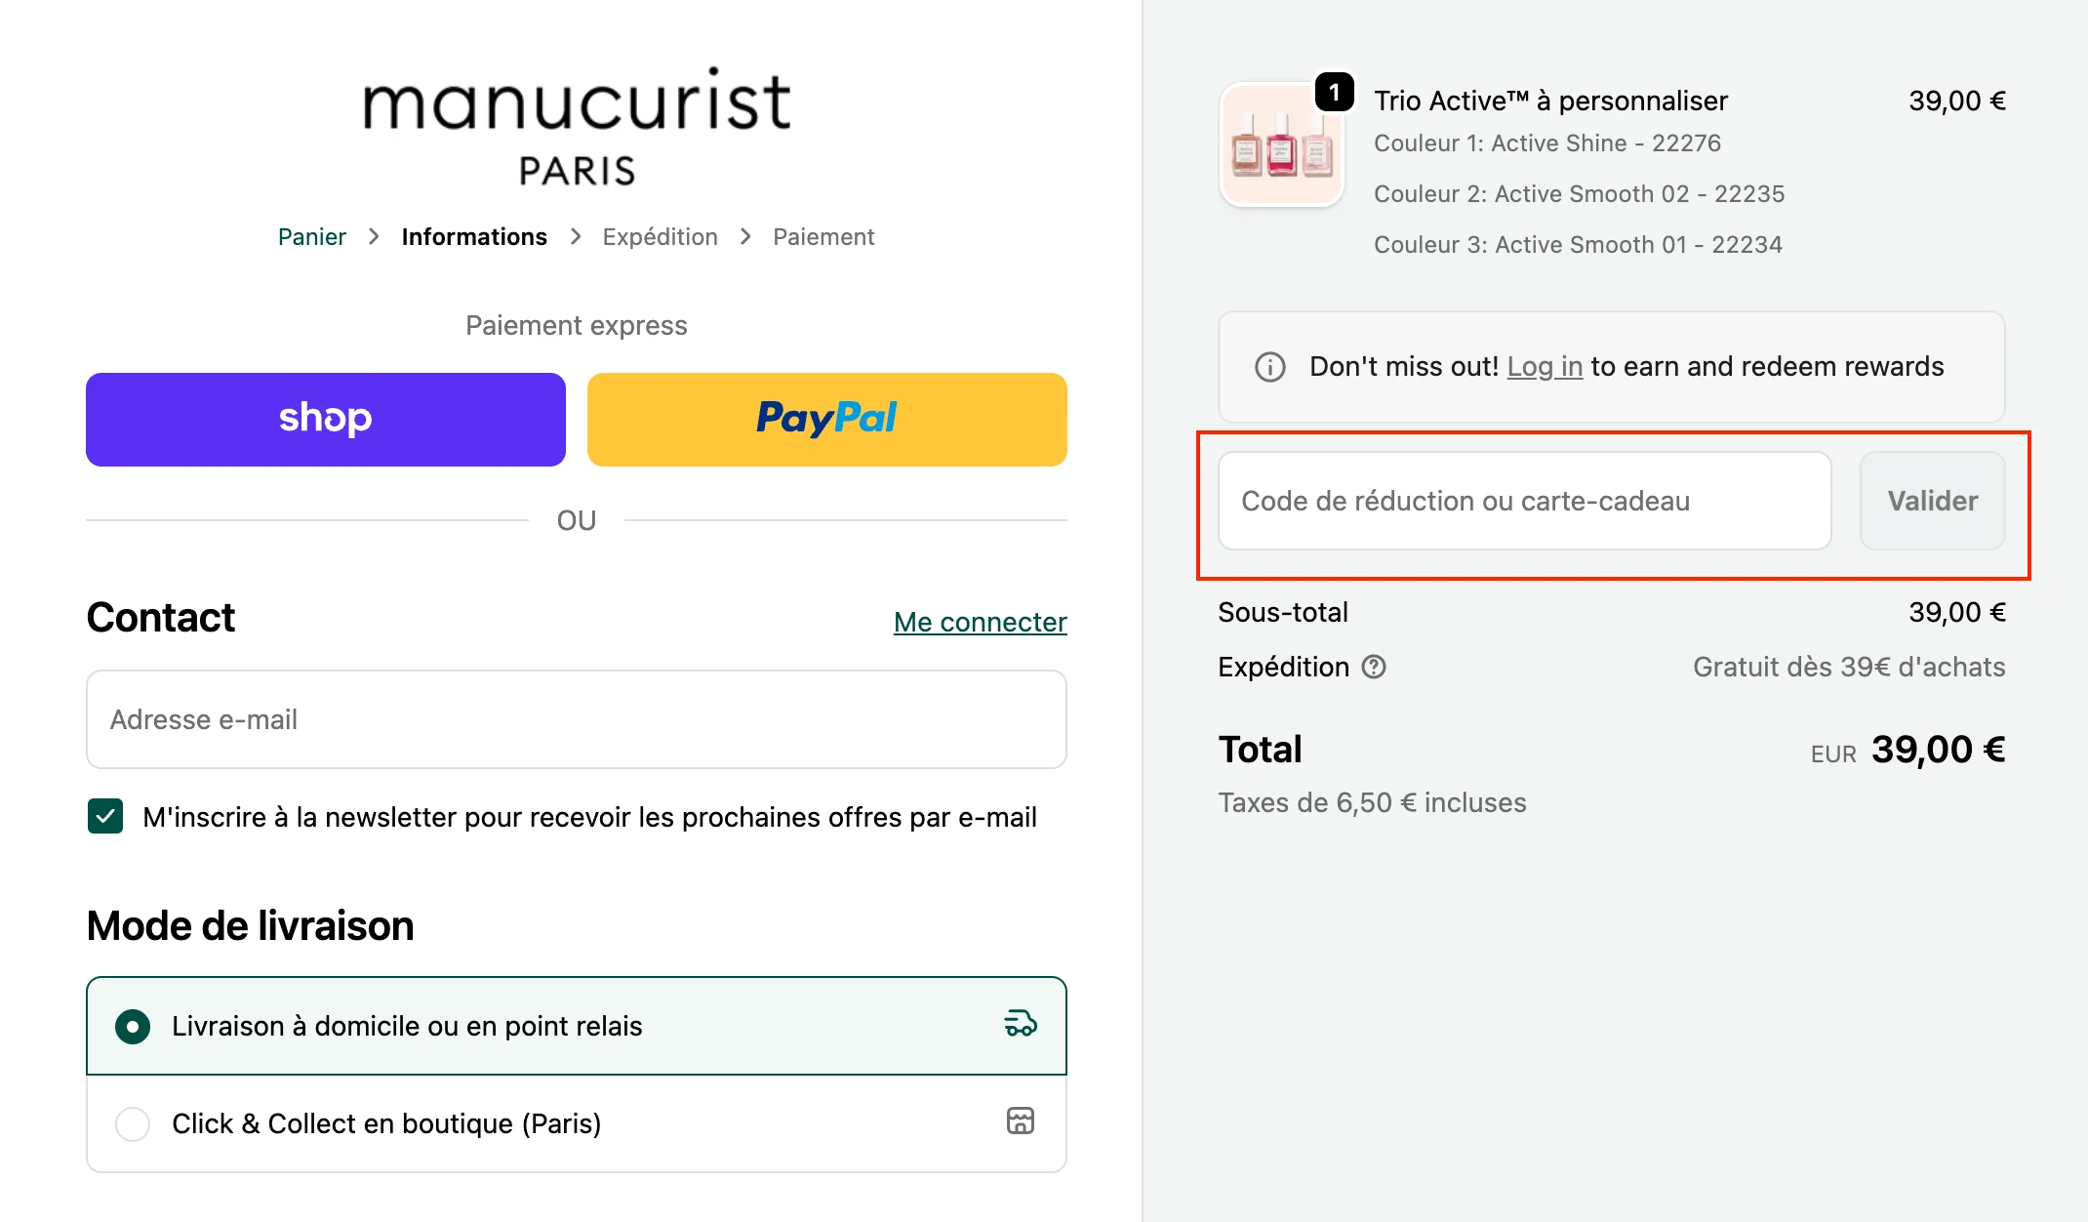Go back to Panier breadcrumb step
Viewport: 2088px width, 1222px height.
(311, 236)
